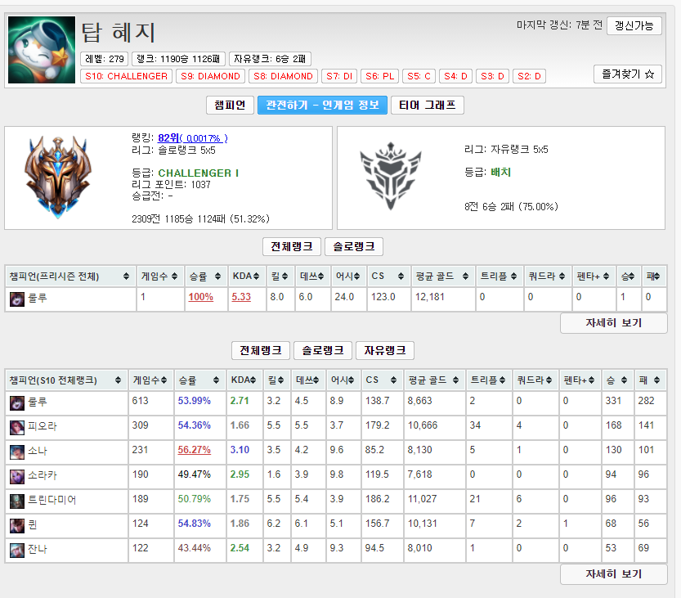Click the 갱신가능 refresh button
This screenshot has width=681, height=598.
(634, 25)
